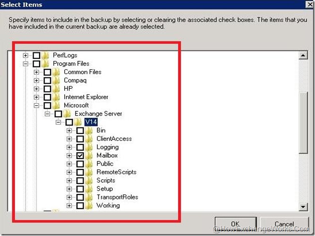Check the Exchange Server checkbox

tap(58, 114)
